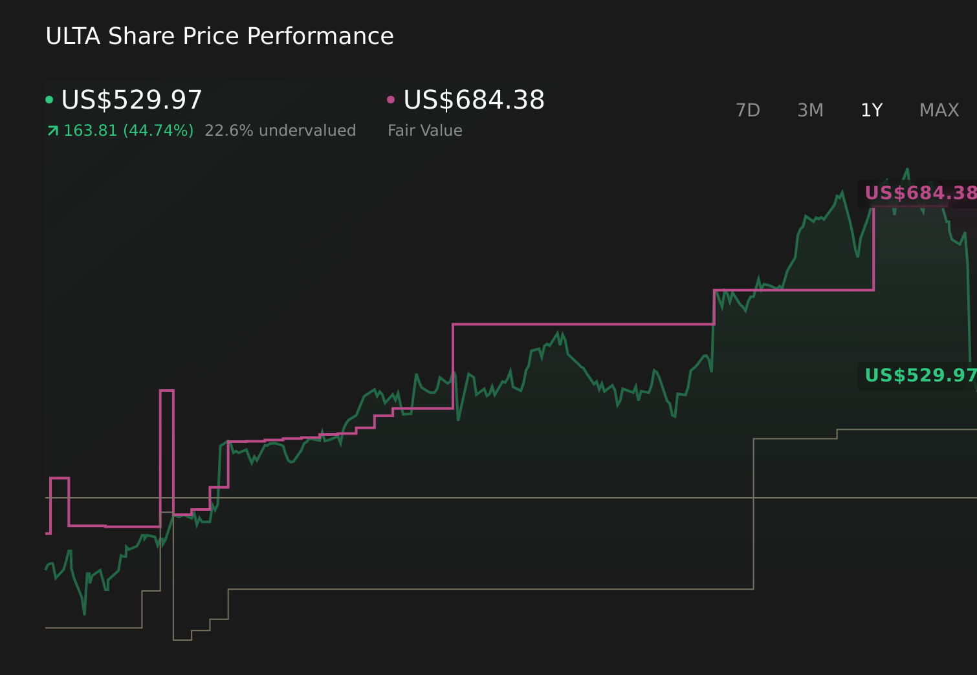
Task: Click the Fair Value label text
Action: tap(424, 130)
